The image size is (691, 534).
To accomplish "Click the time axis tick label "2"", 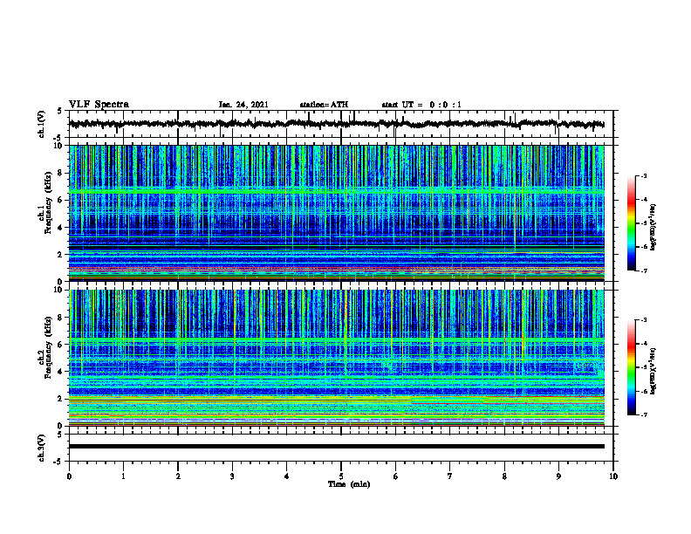I will click(178, 476).
